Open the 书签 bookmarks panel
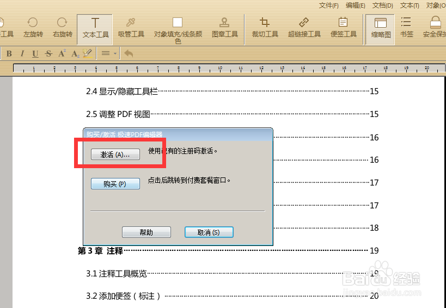Image resolution: width=446 pixels, height=308 pixels. click(406, 28)
